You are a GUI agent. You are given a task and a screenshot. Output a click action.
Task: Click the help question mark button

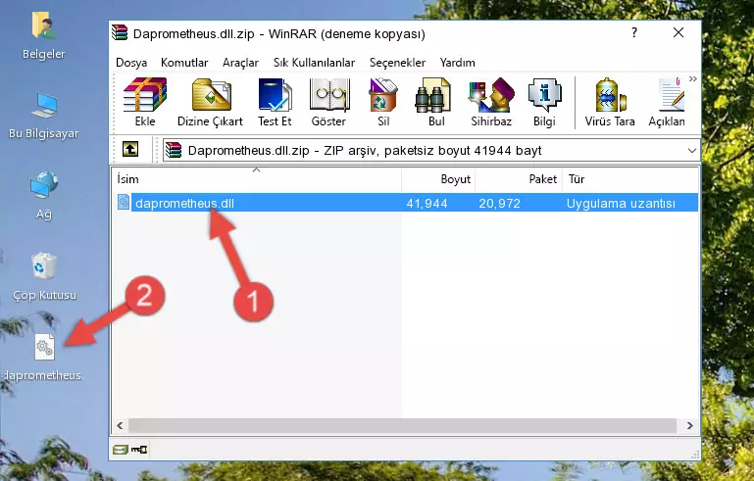pyautogui.click(x=634, y=32)
